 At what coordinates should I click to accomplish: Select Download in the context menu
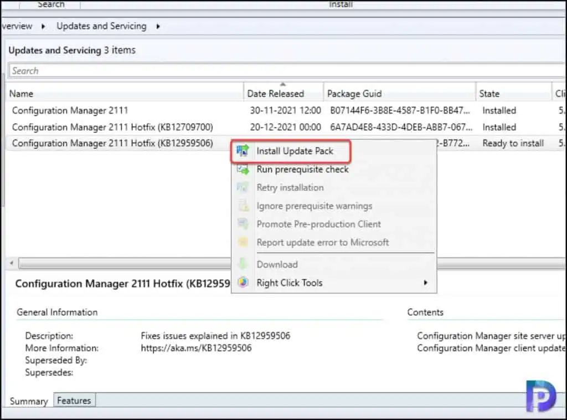click(277, 264)
